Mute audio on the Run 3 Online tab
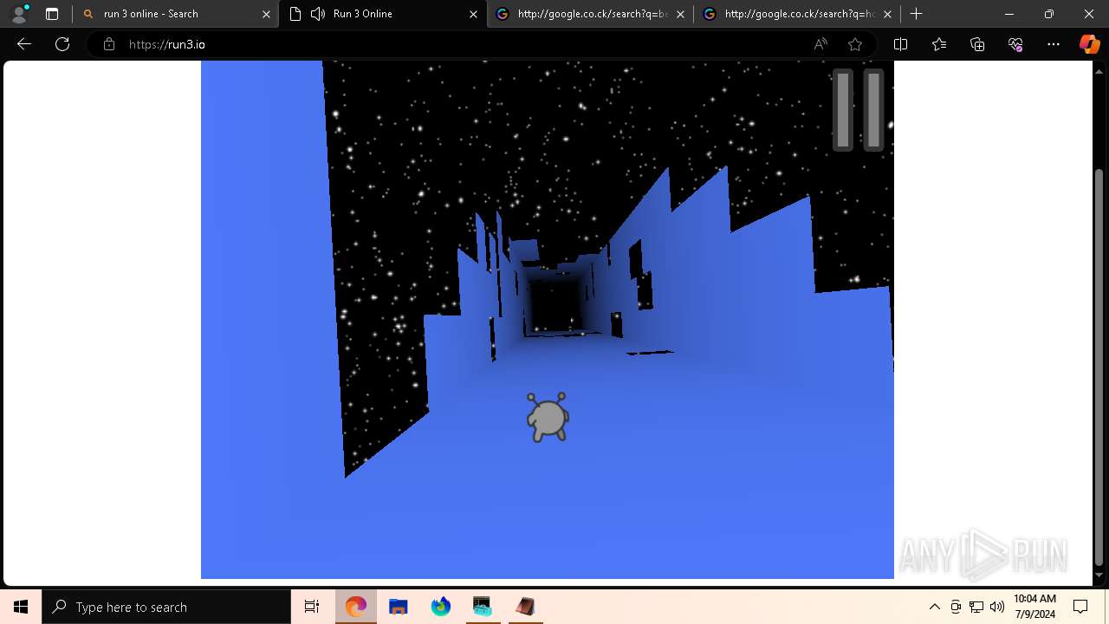The width and height of the screenshot is (1109, 624). (318, 14)
